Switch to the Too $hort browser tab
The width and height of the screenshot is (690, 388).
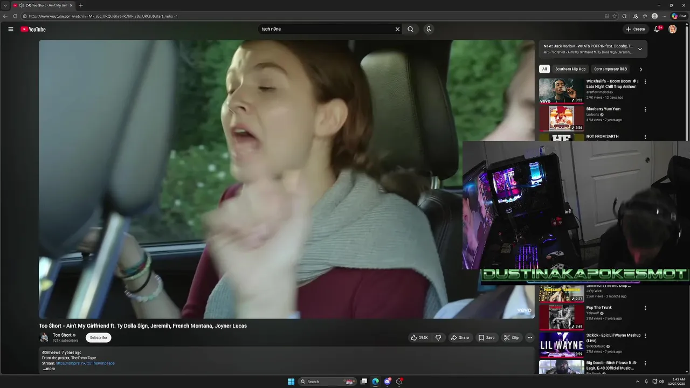43,5
